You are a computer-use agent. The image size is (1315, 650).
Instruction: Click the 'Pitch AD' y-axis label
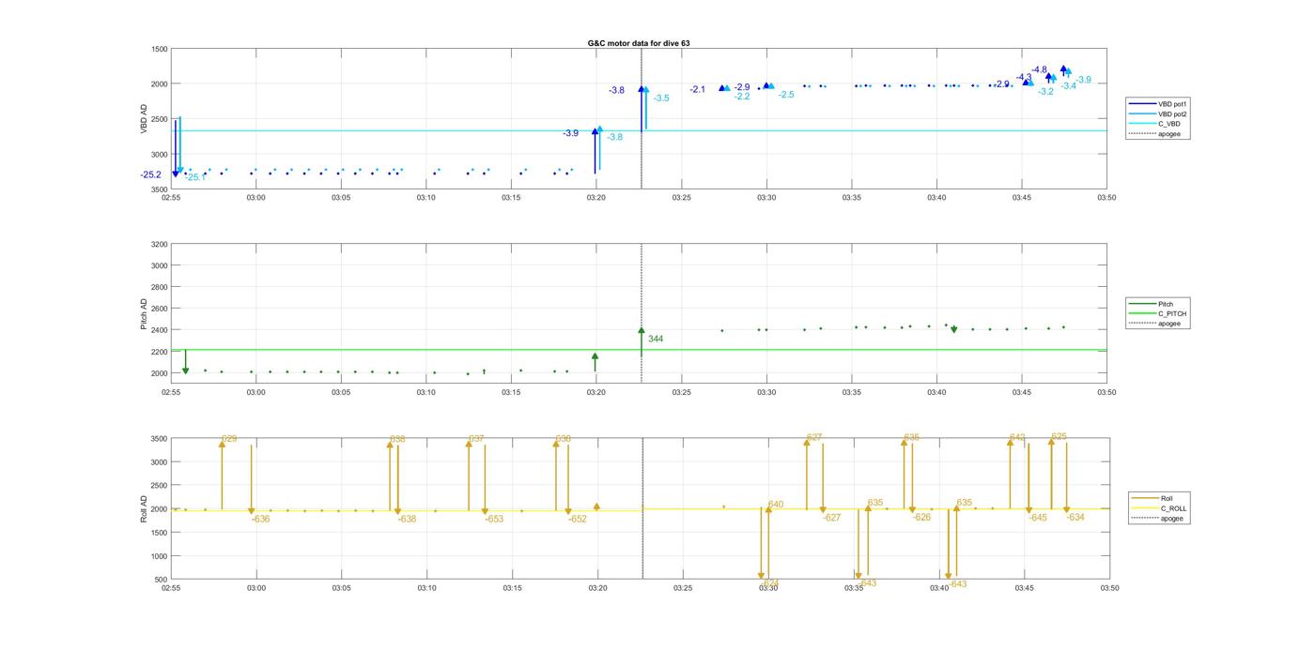[144, 313]
